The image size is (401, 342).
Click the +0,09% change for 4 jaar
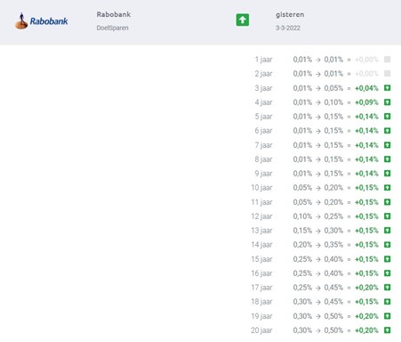366,102
